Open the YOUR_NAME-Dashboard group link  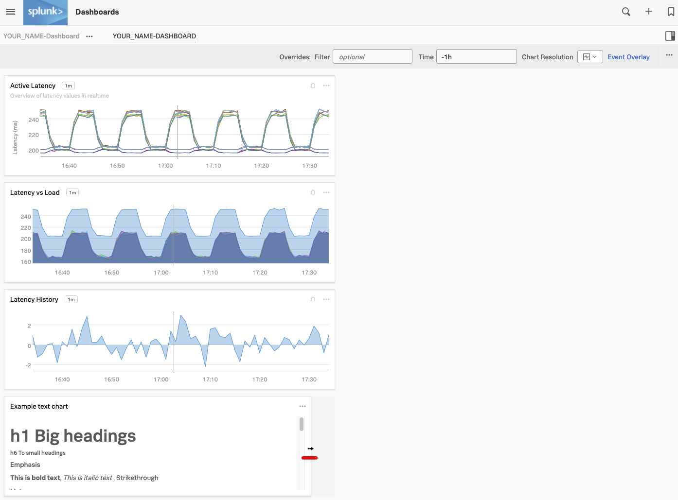coord(41,36)
